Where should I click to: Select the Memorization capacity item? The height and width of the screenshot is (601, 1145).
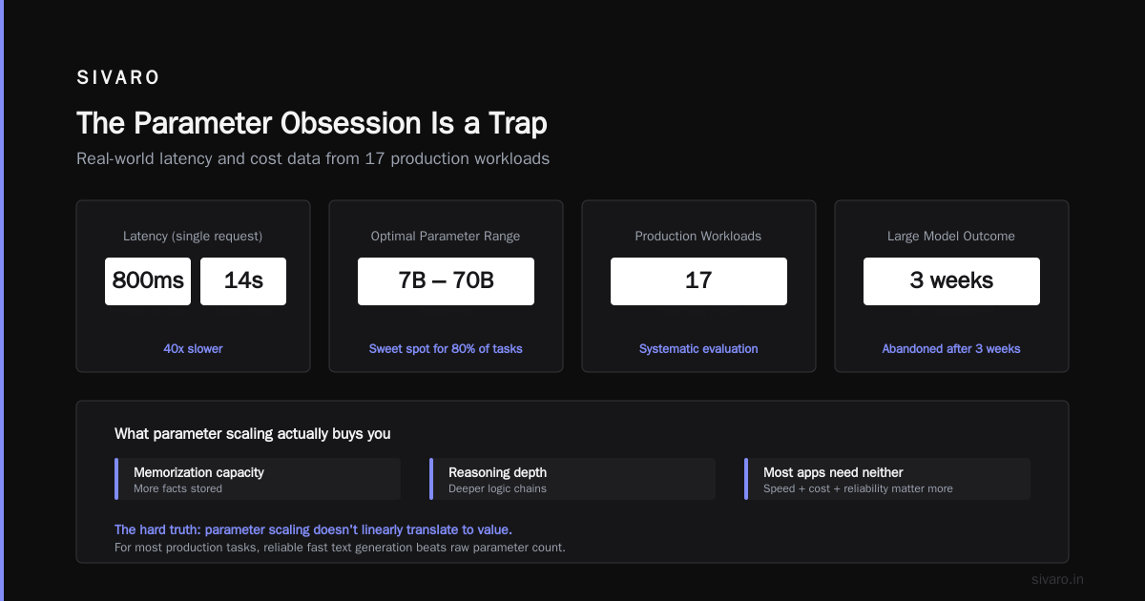258,479
